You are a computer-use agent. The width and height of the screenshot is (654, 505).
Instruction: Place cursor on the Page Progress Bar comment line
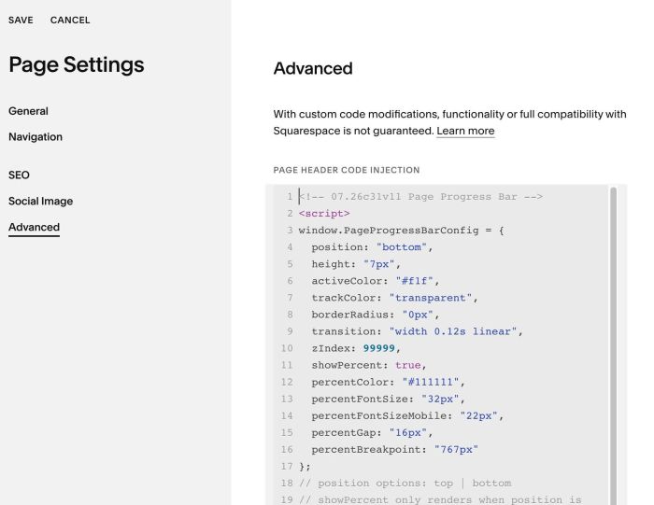click(x=420, y=197)
